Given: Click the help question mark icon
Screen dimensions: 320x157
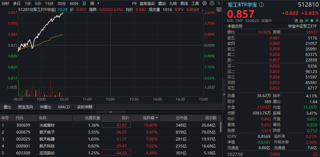Looking at the screenshot, I should 211,3.
